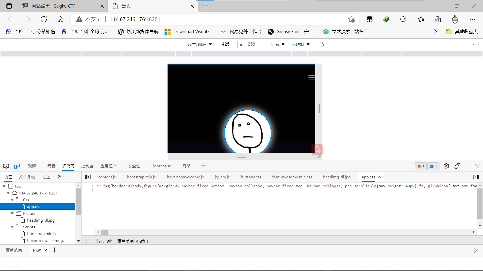This screenshot has width=483, height=271.
Task: Collapse the 114.67.246.176:16281 node
Action: coord(8,193)
